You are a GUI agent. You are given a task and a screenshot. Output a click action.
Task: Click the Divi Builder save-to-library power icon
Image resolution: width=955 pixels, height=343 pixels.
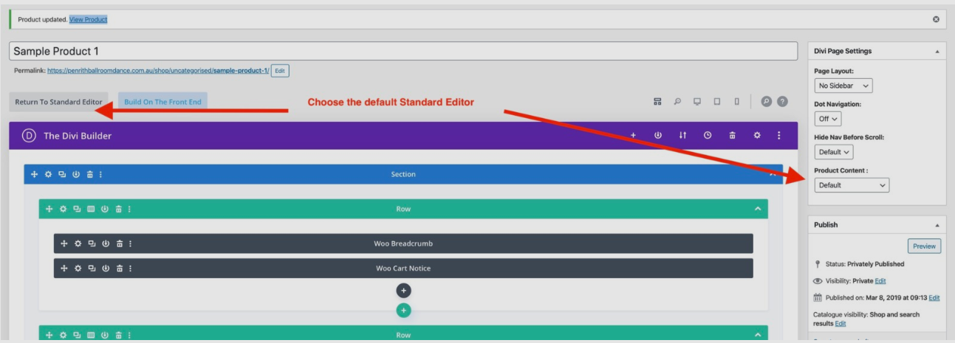click(658, 135)
